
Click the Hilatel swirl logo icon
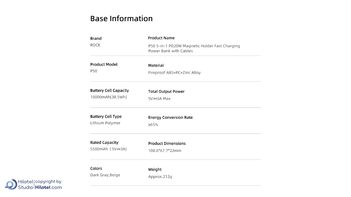(x=11, y=184)
